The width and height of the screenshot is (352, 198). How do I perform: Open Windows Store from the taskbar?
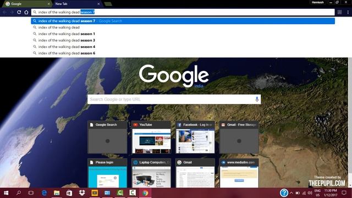coord(69,193)
